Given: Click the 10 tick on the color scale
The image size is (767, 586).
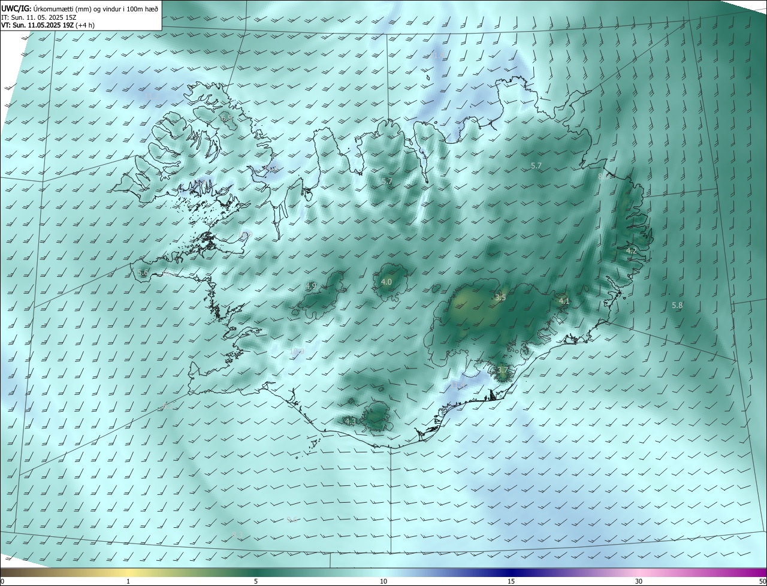Looking at the screenshot, I should click(383, 581).
